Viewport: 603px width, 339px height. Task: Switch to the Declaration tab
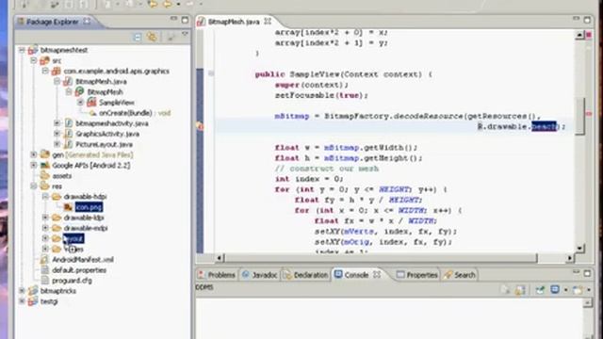coord(306,275)
